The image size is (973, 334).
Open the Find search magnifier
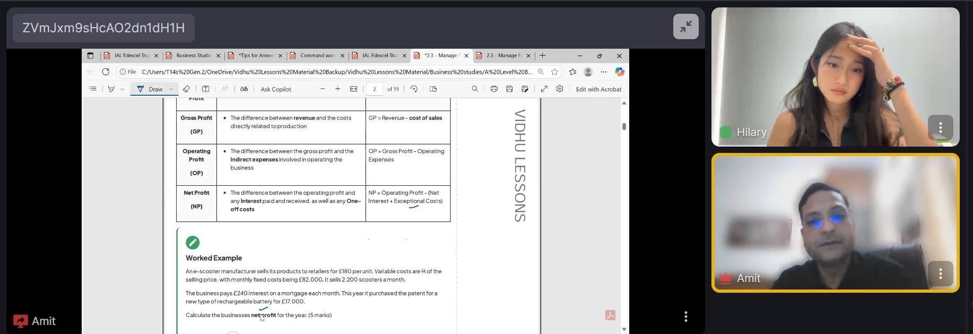coord(475,89)
